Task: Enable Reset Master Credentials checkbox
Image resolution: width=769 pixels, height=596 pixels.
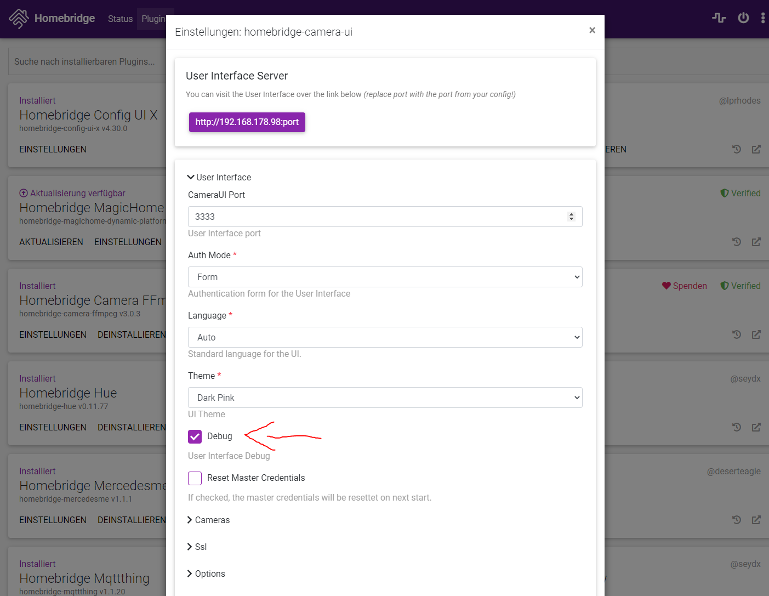Action: (x=195, y=478)
